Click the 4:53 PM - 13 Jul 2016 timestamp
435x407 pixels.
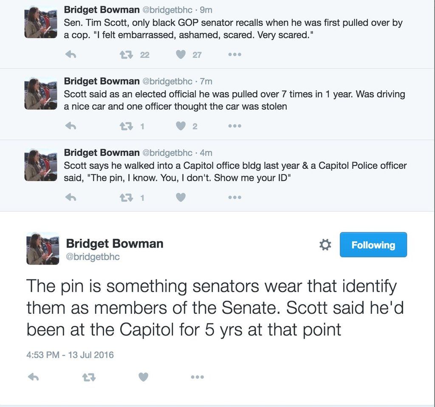point(70,355)
